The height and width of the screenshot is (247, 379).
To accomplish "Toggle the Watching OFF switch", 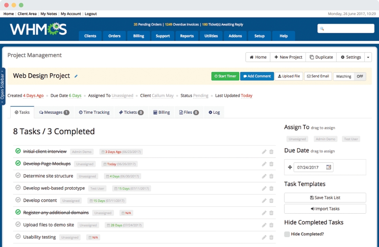I will [359, 76].
